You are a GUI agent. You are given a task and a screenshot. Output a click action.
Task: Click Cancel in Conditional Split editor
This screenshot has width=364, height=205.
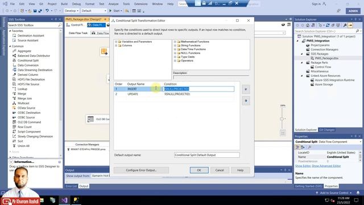click(x=220, y=170)
